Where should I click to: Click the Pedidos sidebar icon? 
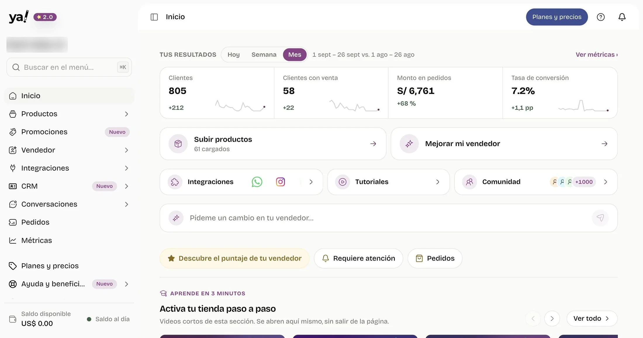coord(13,222)
